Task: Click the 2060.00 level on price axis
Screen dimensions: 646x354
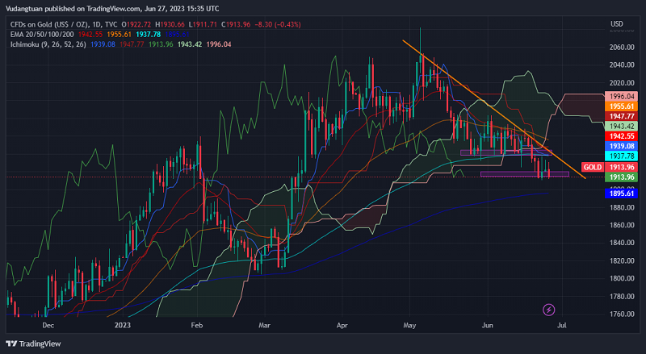Action: (x=619, y=47)
